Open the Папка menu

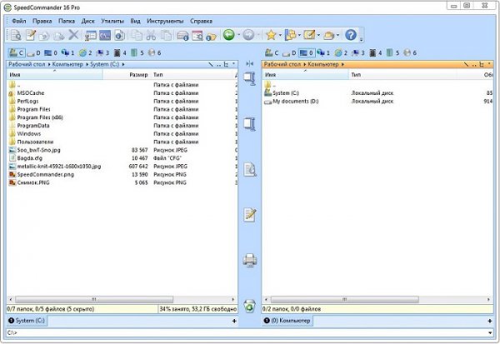click(x=67, y=21)
